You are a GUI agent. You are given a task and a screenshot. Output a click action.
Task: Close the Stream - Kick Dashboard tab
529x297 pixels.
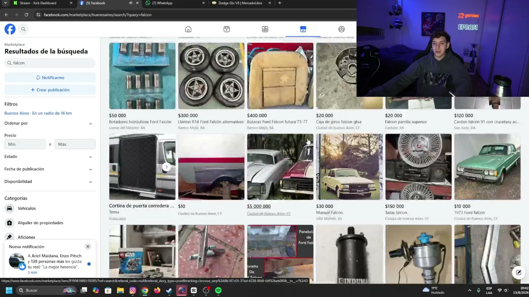click(x=71, y=3)
